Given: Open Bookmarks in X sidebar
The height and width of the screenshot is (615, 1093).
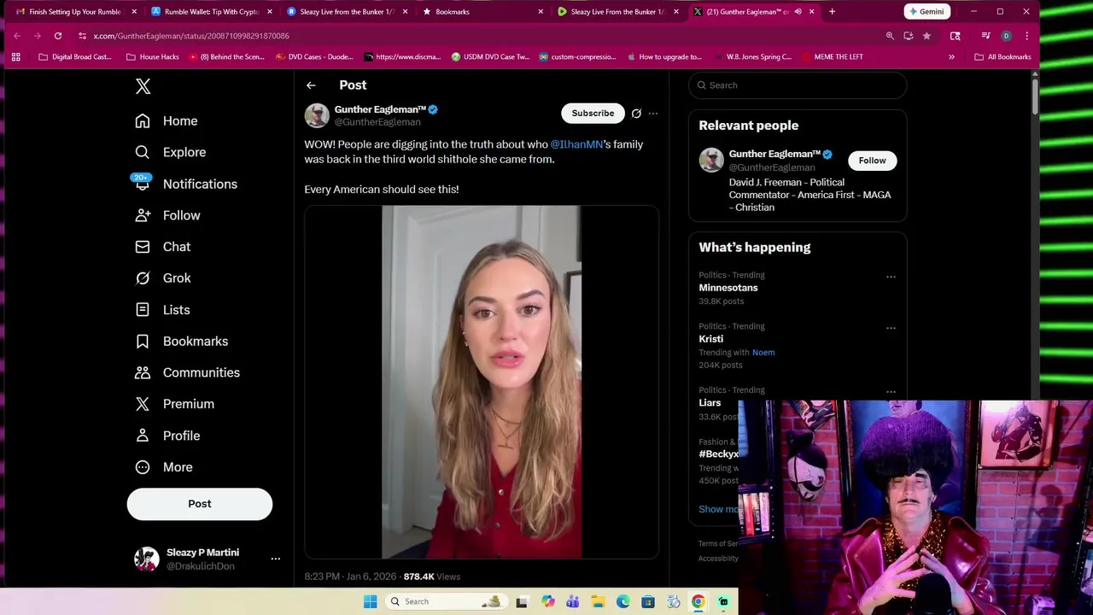Looking at the screenshot, I should pos(182,341).
